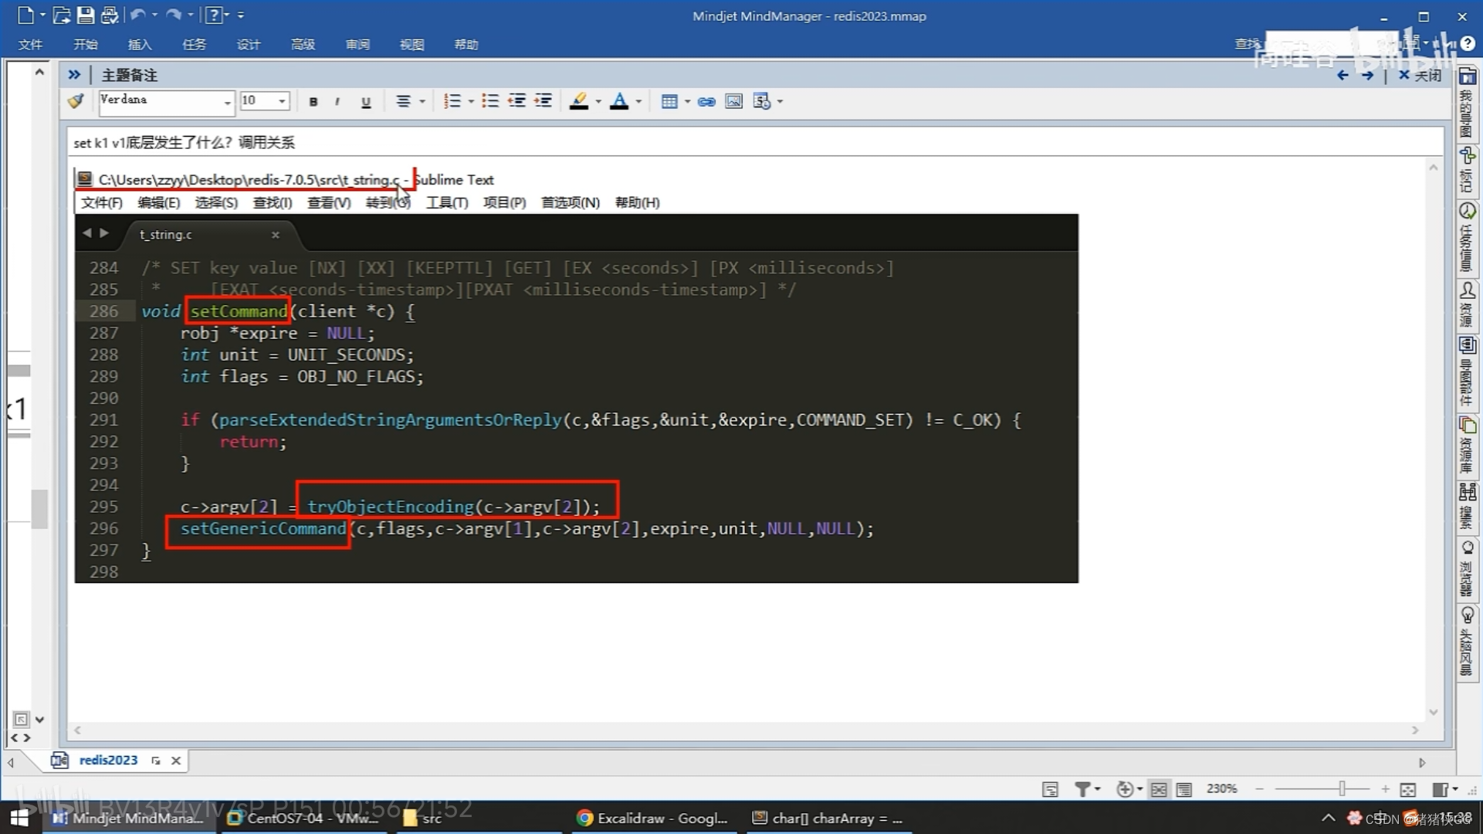Click the filter icon in status bar

[1082, 788]
